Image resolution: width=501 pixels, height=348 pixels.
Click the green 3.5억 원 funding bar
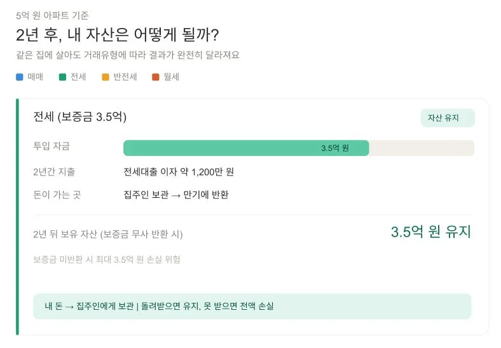pyautogui.click(x=246, y=148)
